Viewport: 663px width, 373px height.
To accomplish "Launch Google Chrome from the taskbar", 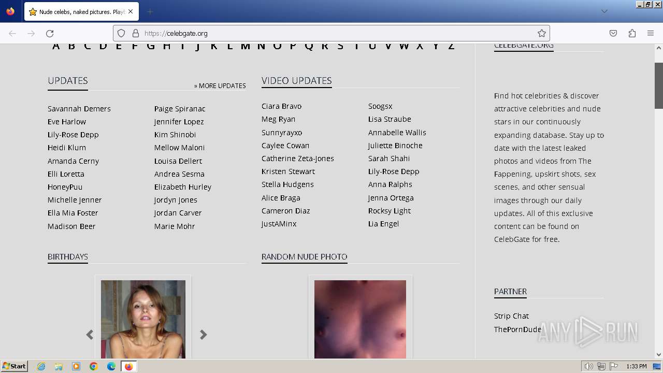I will tap(94, 366).
